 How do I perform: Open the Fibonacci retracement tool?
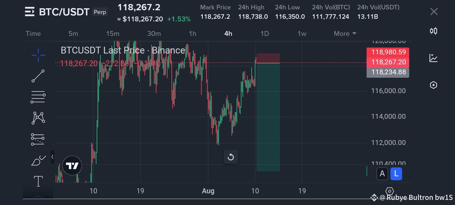coord(38,97)
